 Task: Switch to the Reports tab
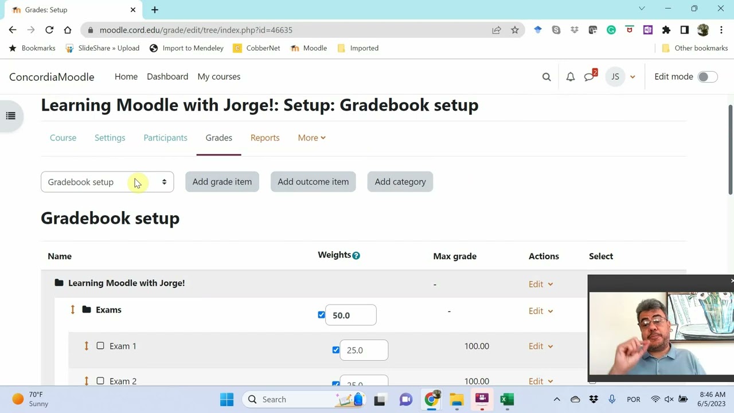point(265,138)
